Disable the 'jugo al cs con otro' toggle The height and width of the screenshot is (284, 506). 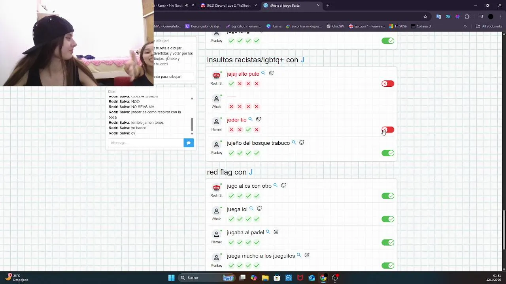click(x=388, y=196)
